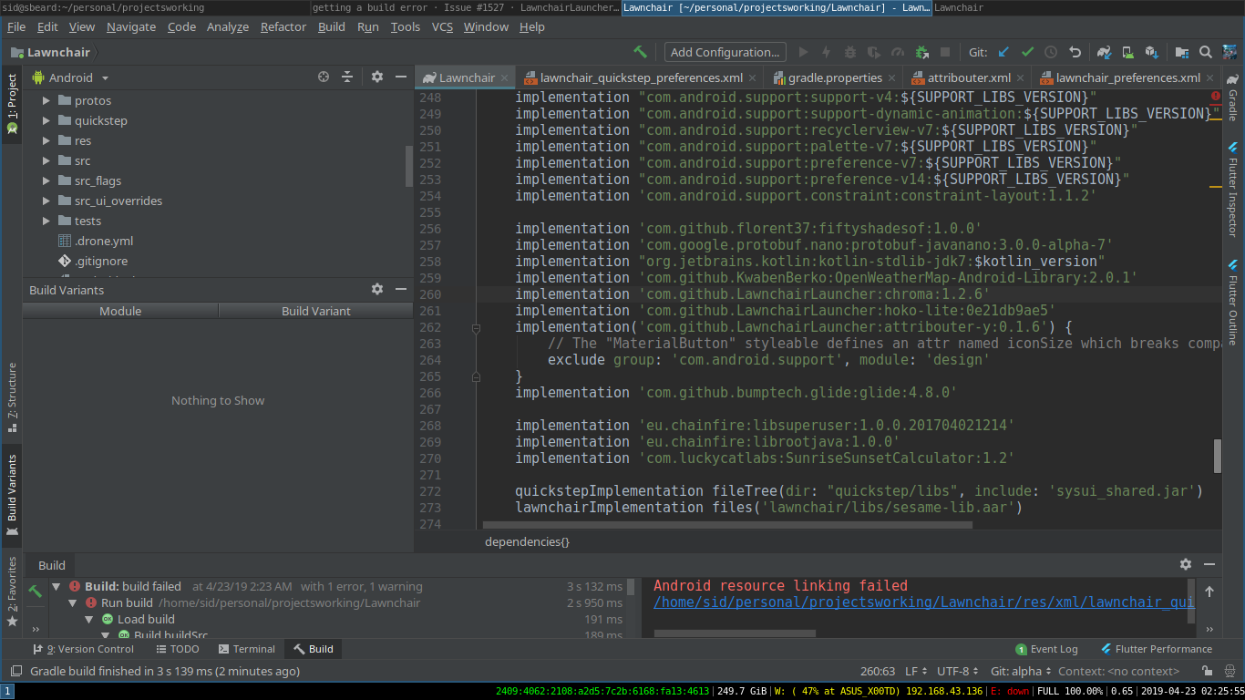The height and width of the screenshot is (700, 1245).
Task: Expand the quickstep folder
Action: tap(46, 120)
